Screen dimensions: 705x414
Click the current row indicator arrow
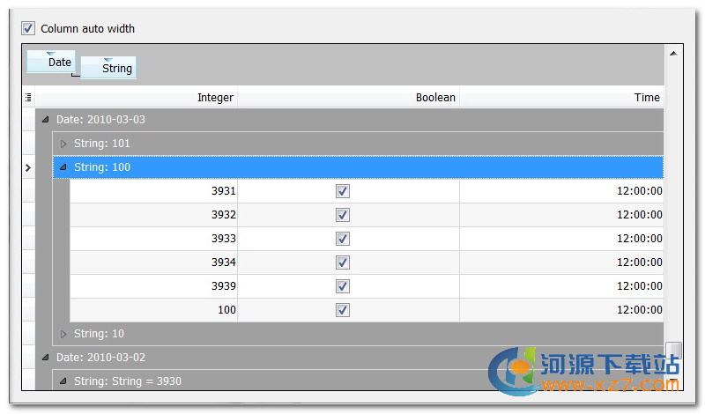click(28, 167)
